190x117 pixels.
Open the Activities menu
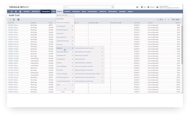click(x=27, y=11)
